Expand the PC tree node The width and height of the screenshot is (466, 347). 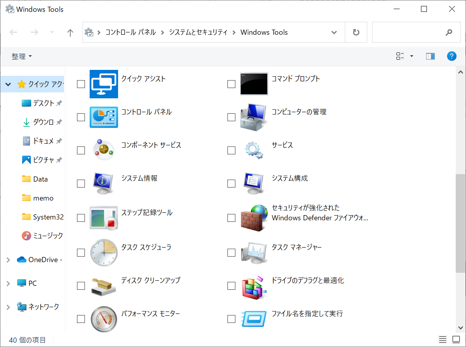coord(8,283)
